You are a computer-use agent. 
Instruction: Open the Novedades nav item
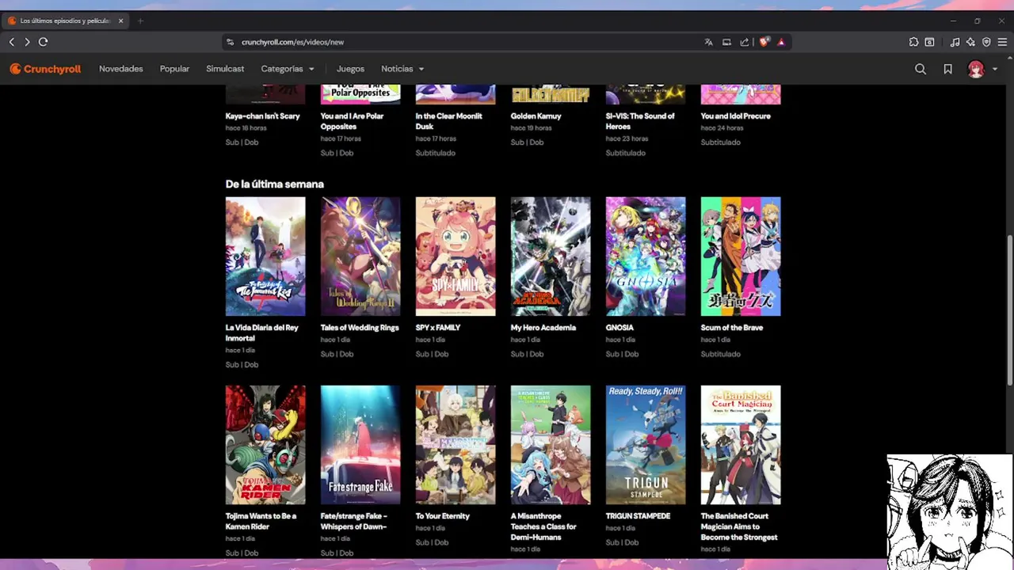(120, 69)
